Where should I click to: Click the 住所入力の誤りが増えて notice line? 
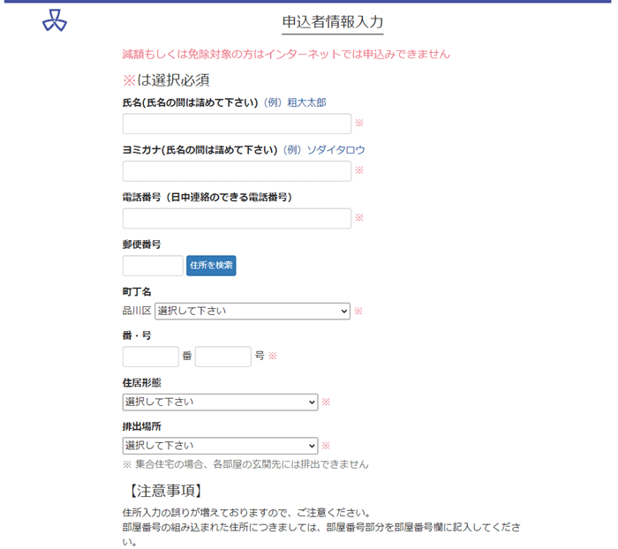click(246, 513)
